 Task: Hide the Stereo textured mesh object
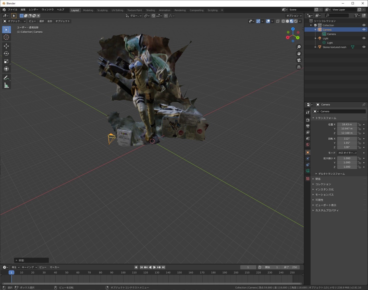point(364,47)
